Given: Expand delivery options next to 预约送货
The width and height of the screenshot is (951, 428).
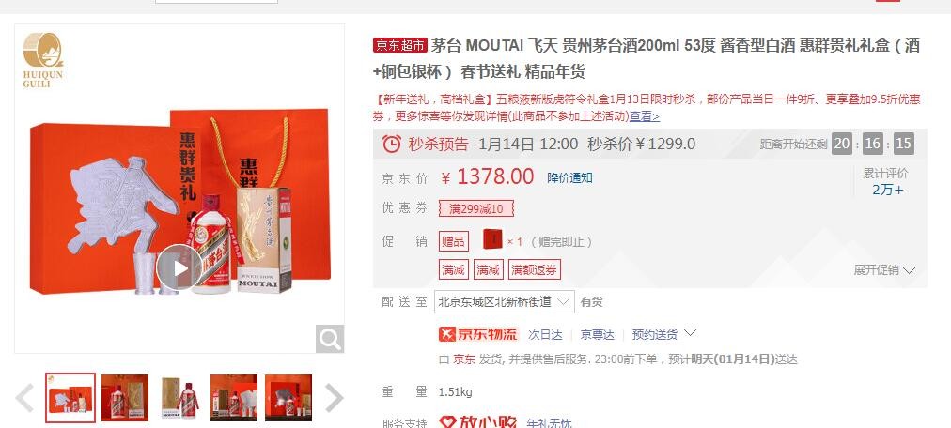Looking at the screenshot, I should 690,333.
